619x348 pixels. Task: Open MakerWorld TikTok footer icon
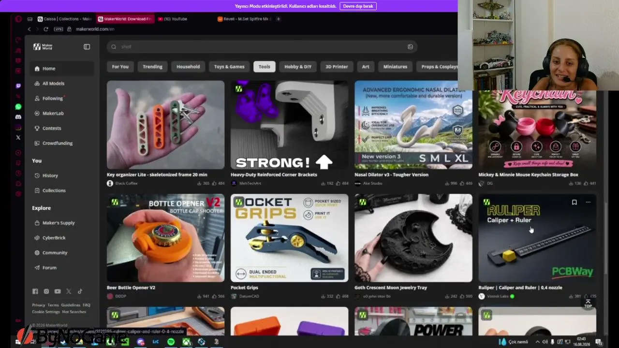(x=80, y=291)
